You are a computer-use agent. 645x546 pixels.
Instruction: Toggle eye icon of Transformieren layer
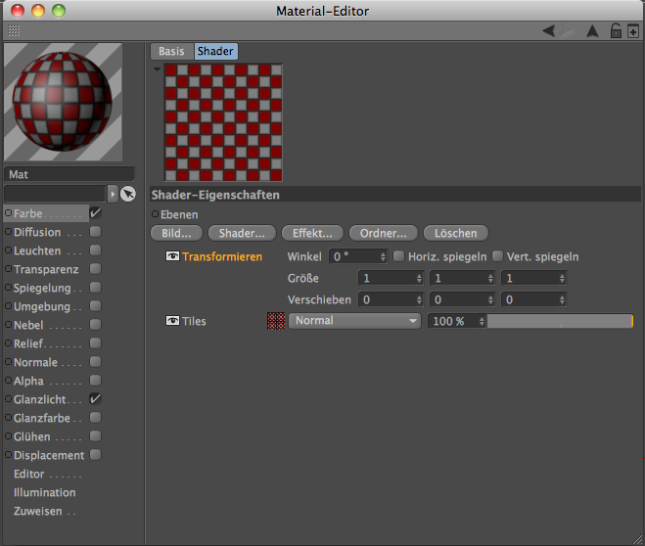172,256
